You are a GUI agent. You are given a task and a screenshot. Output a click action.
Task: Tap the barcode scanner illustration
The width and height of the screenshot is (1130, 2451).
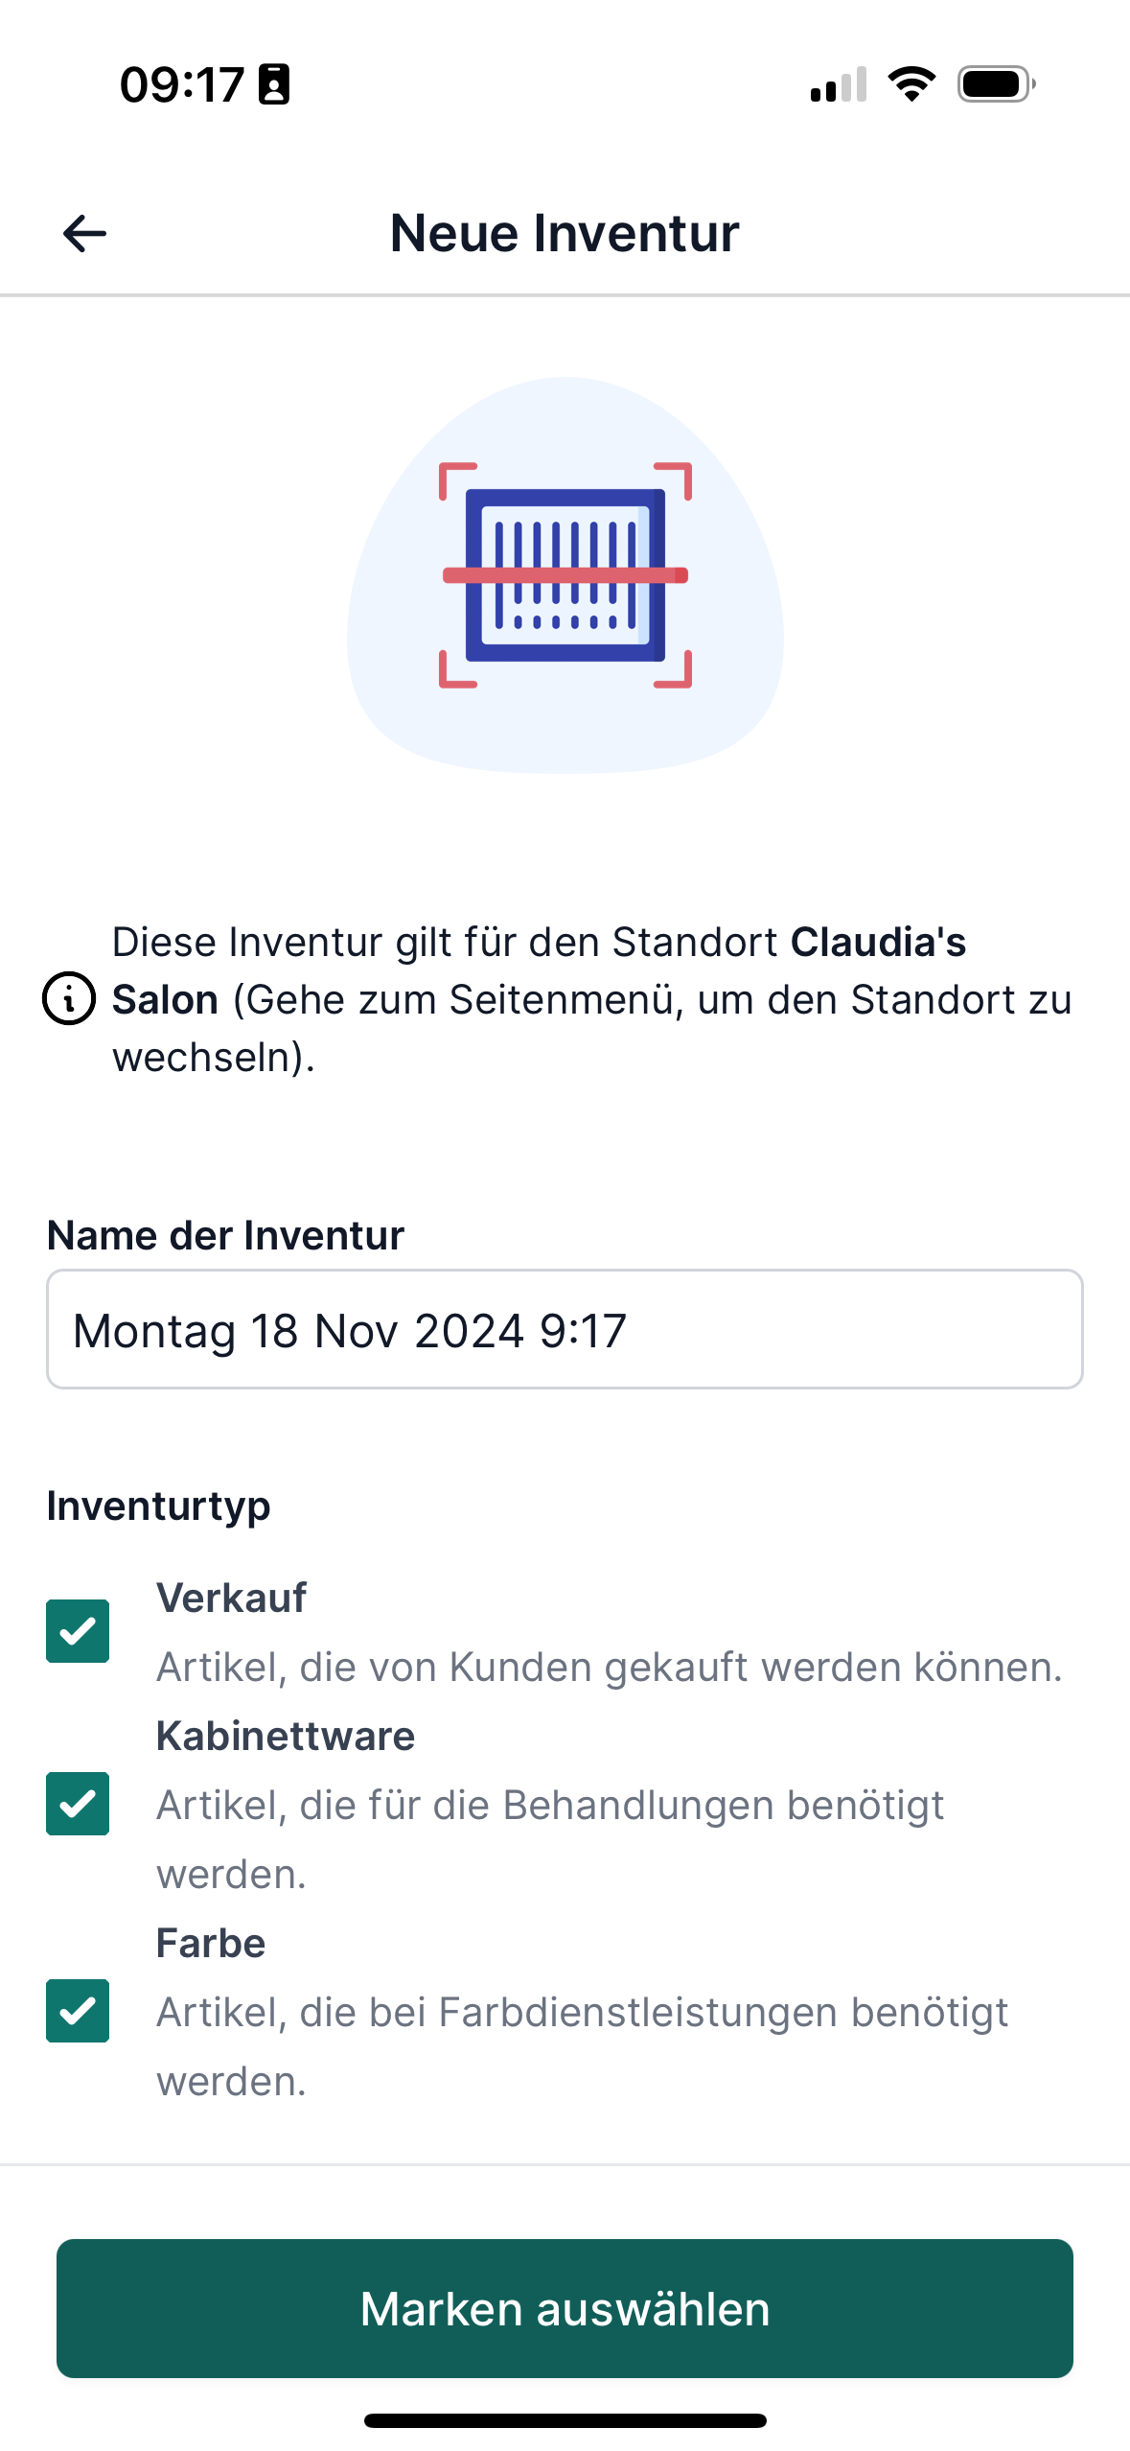click(x=565, y=575)
